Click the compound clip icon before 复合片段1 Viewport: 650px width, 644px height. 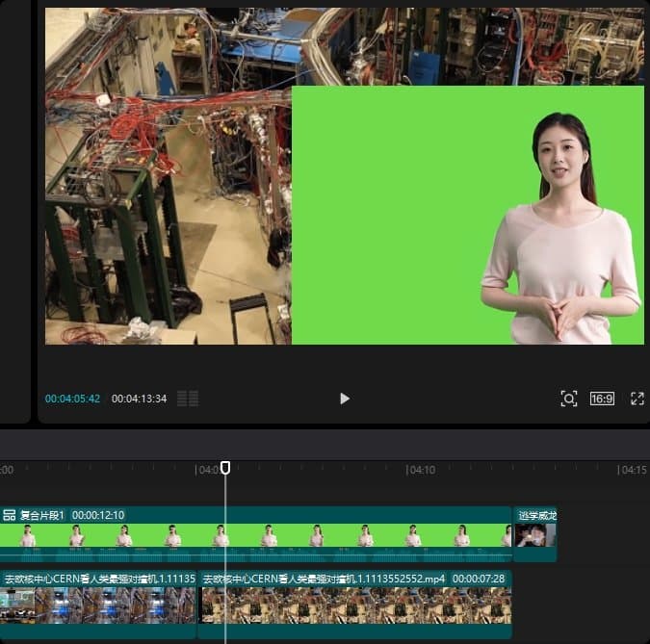pyautogui.click(x=10, y=515)
